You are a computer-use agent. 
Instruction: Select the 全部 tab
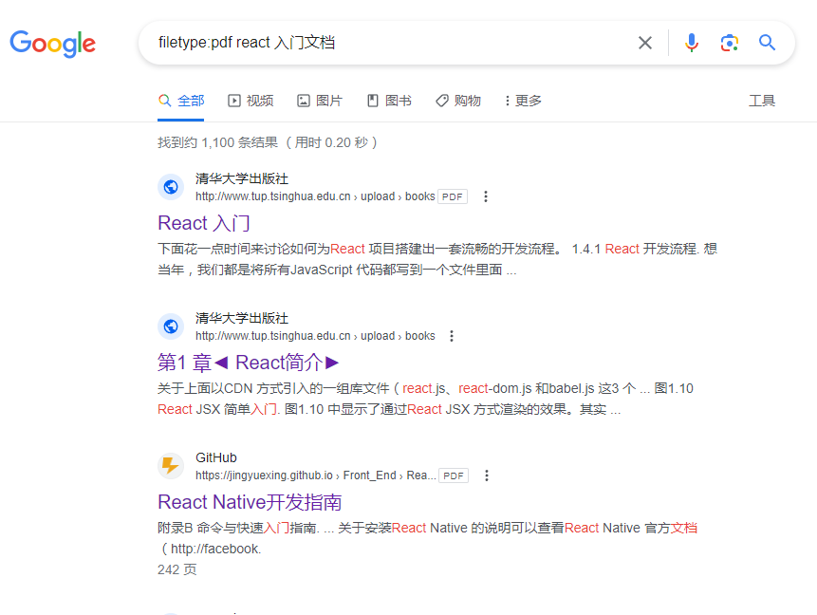coord(181,101)
